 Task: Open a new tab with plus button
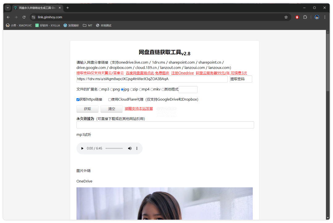pos(68,8)
